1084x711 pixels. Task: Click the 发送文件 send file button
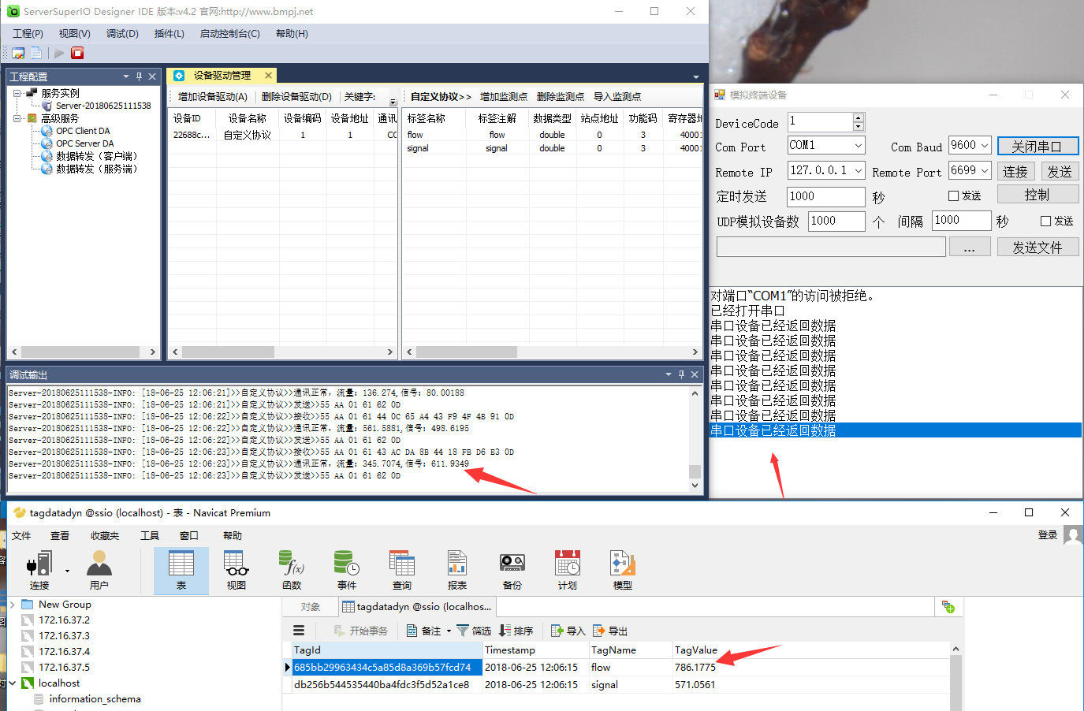[1037, 248]
